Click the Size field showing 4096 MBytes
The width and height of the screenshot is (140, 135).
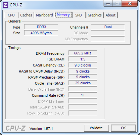pyautogui.click(x=41, y=33)
